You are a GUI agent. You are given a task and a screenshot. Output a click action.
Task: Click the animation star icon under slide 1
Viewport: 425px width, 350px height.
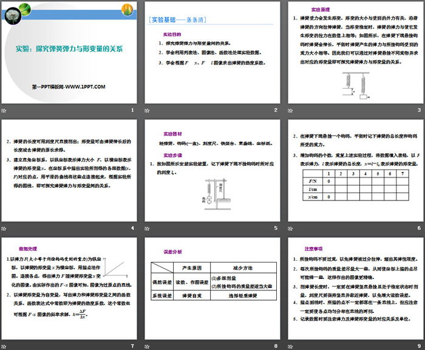[4, 110]
